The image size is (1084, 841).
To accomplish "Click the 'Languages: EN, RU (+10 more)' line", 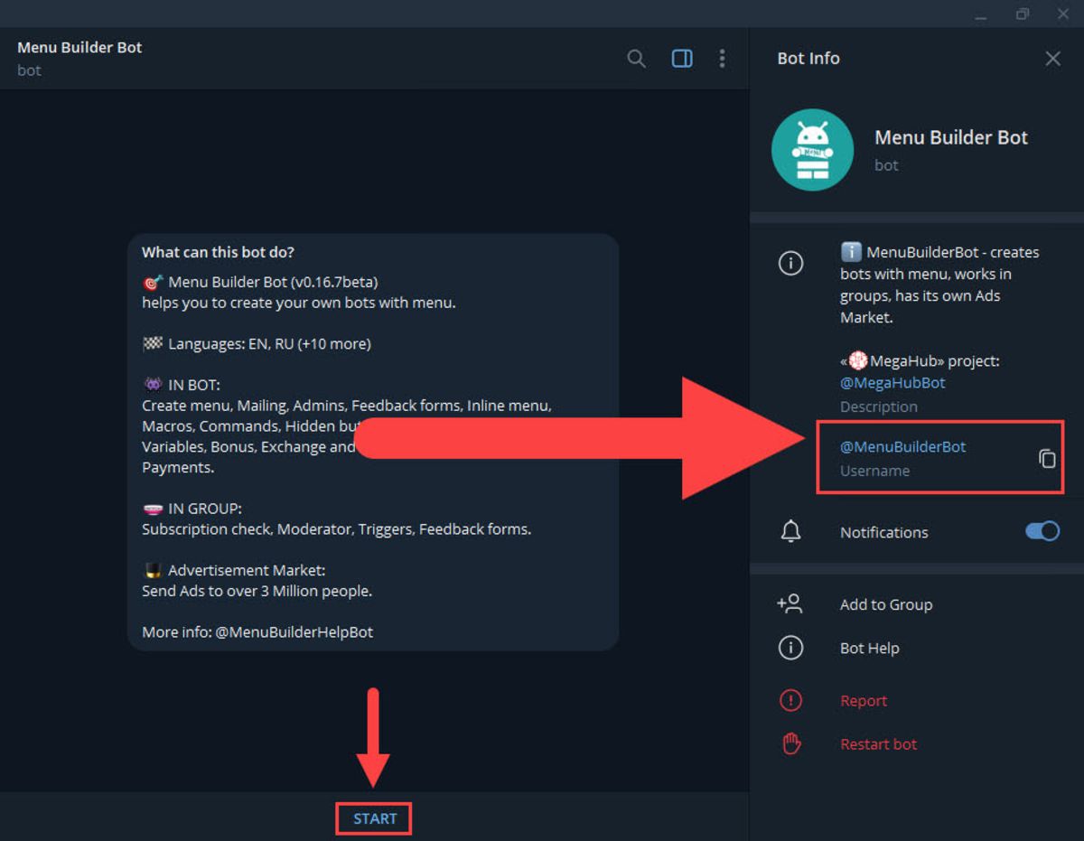I will tap(257, 343).
